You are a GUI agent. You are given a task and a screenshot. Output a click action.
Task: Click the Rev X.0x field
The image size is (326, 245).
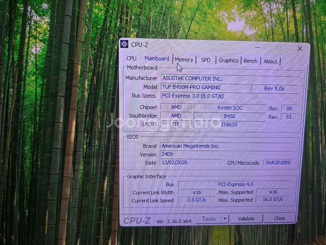(274, 89)
